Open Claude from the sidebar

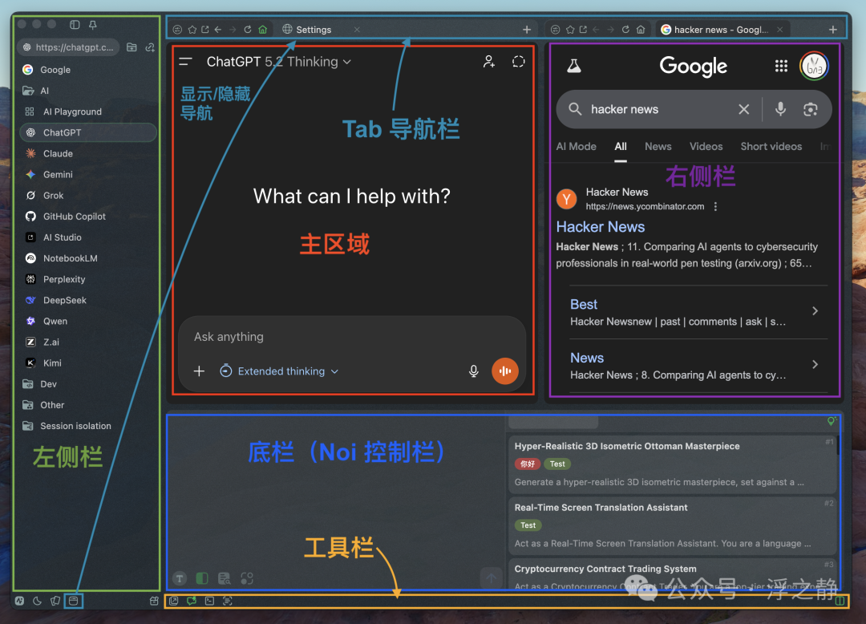click(88, 153)
